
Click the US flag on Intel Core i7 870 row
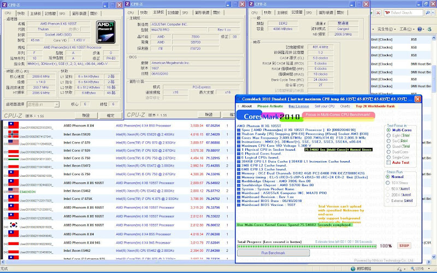13,142
